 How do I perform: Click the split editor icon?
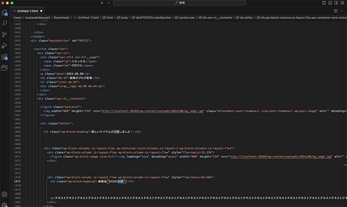[336, 10]
